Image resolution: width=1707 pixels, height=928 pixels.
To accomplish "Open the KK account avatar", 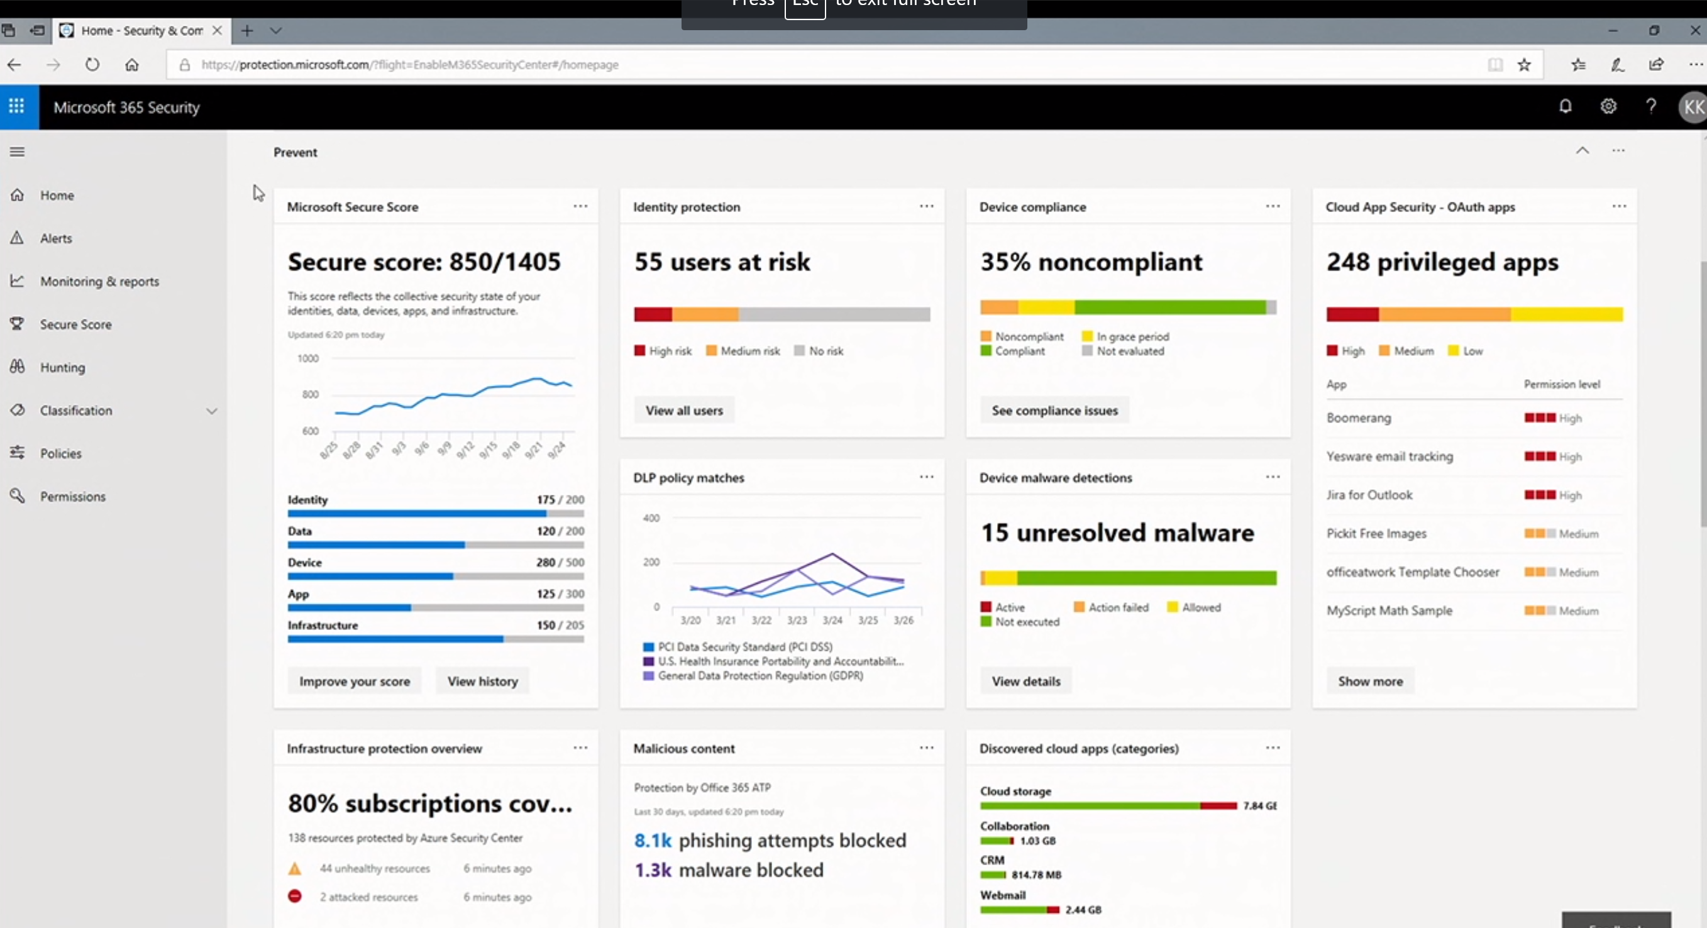I will (x=1693, y=107).
